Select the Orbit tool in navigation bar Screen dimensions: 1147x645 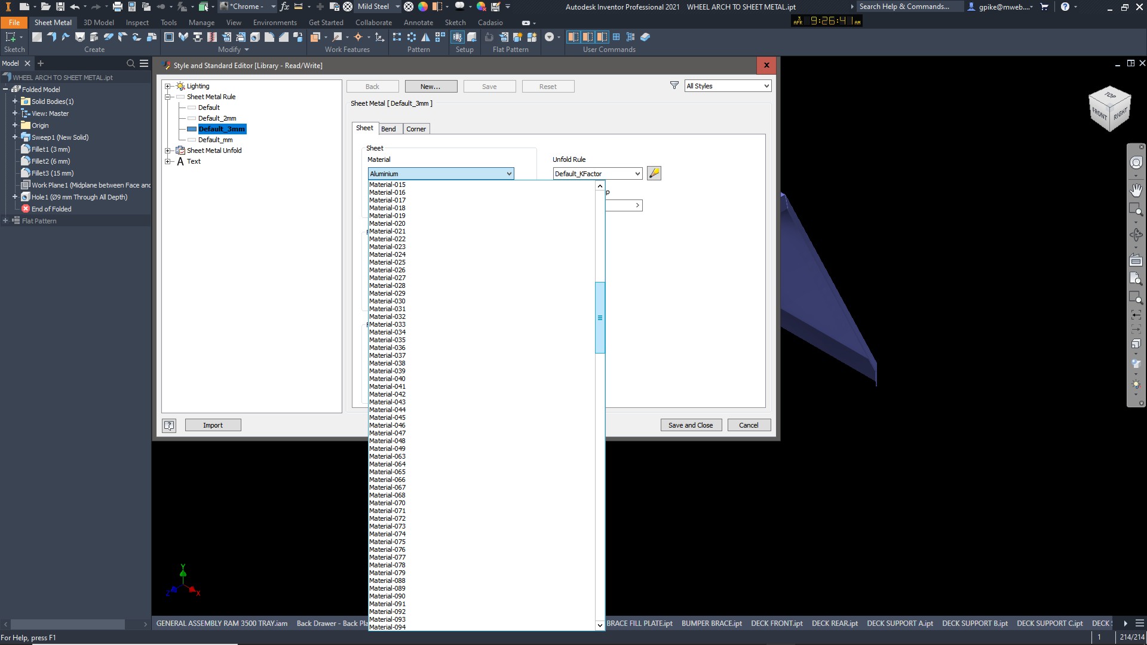(x=1136, y=235)
